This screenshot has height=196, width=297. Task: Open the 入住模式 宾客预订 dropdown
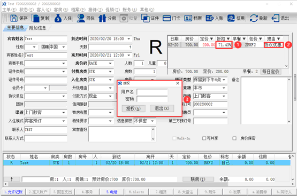tap(64, 121)
